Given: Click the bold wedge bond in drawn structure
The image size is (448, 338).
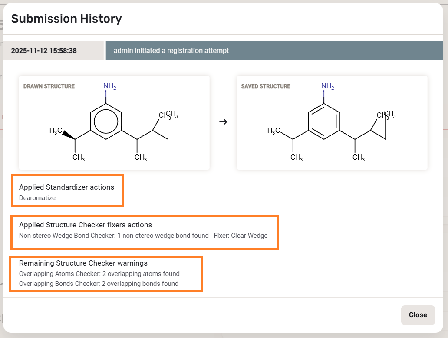Looking at the screenshot, I should coord(69,135).
